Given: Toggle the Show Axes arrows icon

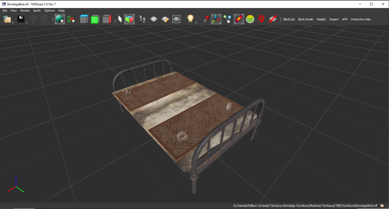Looking at the screenshot, I should (x=216, y=19).
